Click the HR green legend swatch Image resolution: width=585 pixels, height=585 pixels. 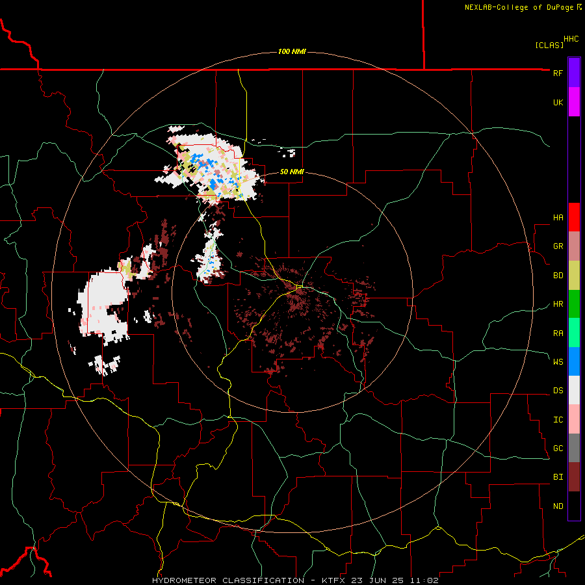point(574,304)
